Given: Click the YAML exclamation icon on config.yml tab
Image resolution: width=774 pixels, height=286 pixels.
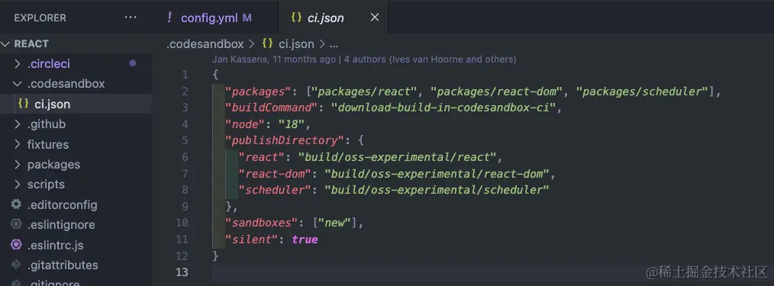Looking at the screenshot, I should (x=169, y=18).
